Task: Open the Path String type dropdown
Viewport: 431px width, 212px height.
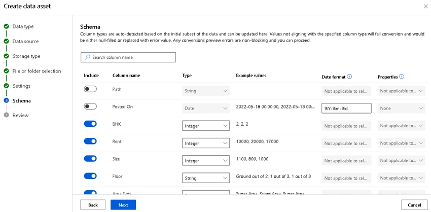Action: click(x=206, y=91)
